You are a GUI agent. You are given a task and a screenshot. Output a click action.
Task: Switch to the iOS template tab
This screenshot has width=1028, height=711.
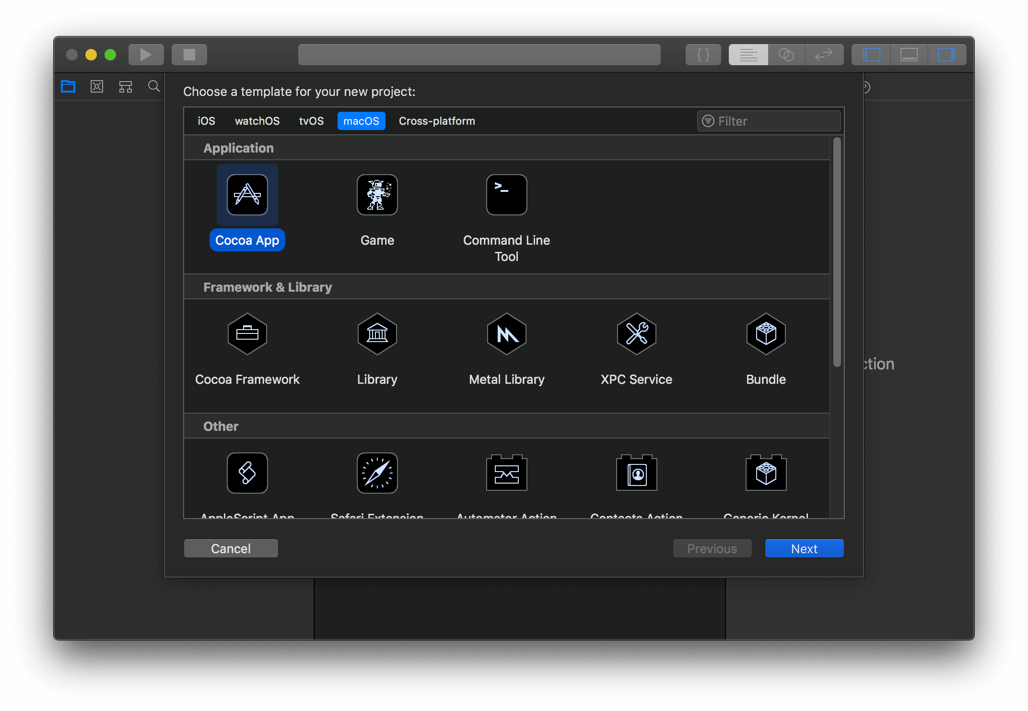click(x=206, y=121)
